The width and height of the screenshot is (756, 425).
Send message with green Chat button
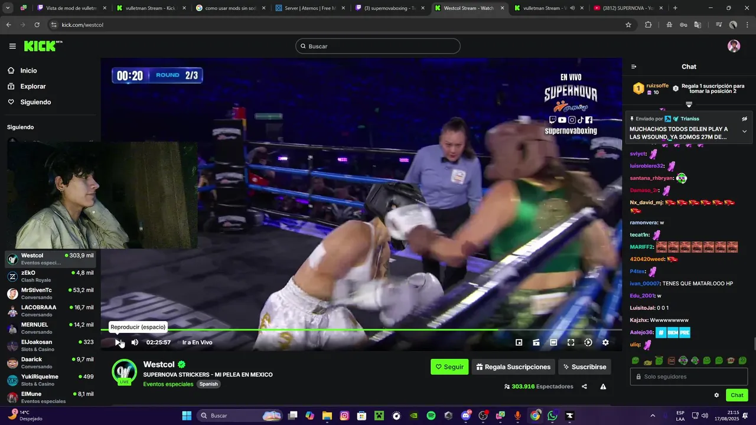(737, 395)
